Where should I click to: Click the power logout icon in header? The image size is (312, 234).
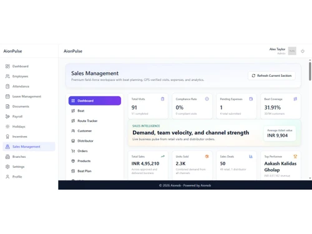coord(303,51)
